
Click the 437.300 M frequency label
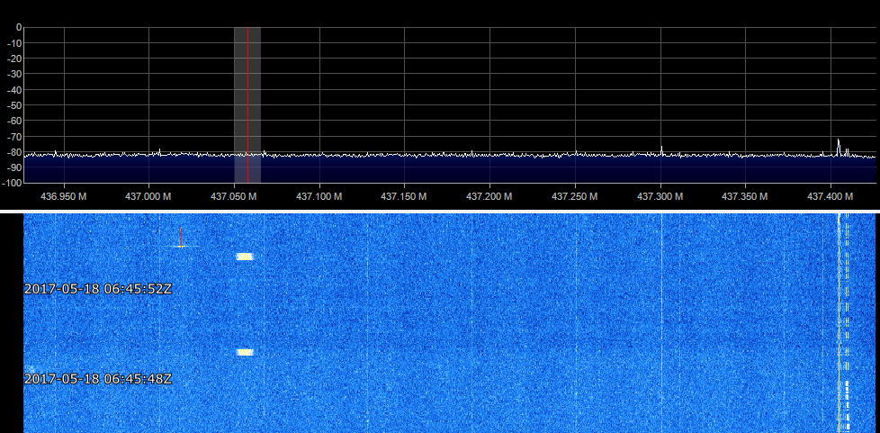[x=660, y=196]
